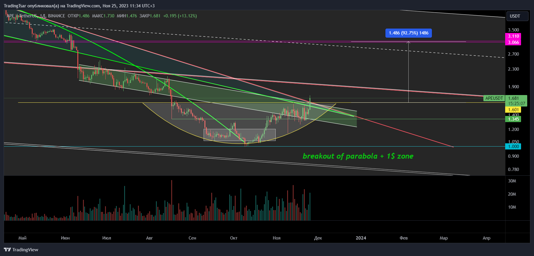Screen dimensions: 534x256
Task: Click the 1.200 price axis label
Action: [513, 129]
